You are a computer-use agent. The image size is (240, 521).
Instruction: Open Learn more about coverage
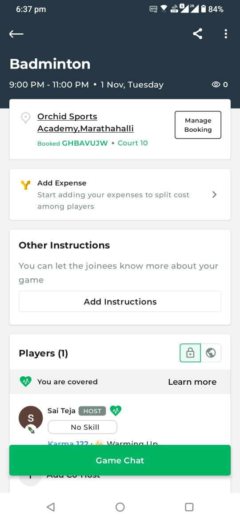tap(192, 382)
